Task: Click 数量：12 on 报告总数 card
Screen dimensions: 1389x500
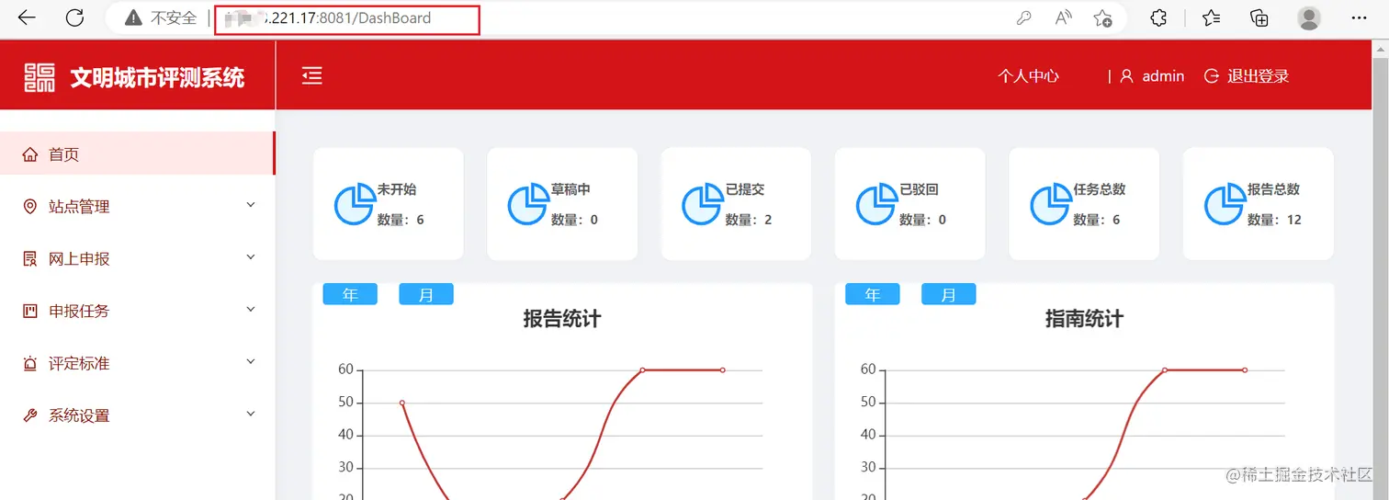Action: click(x=1275, y=220)
